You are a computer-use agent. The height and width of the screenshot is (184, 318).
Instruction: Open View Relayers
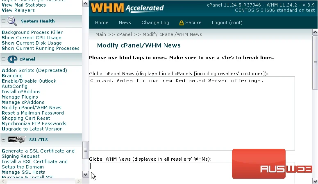point(18,10)
